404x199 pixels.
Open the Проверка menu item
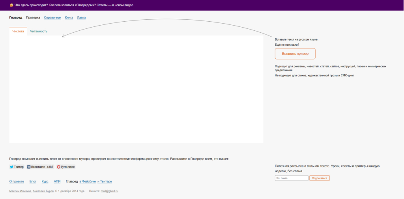click(33, 17)
